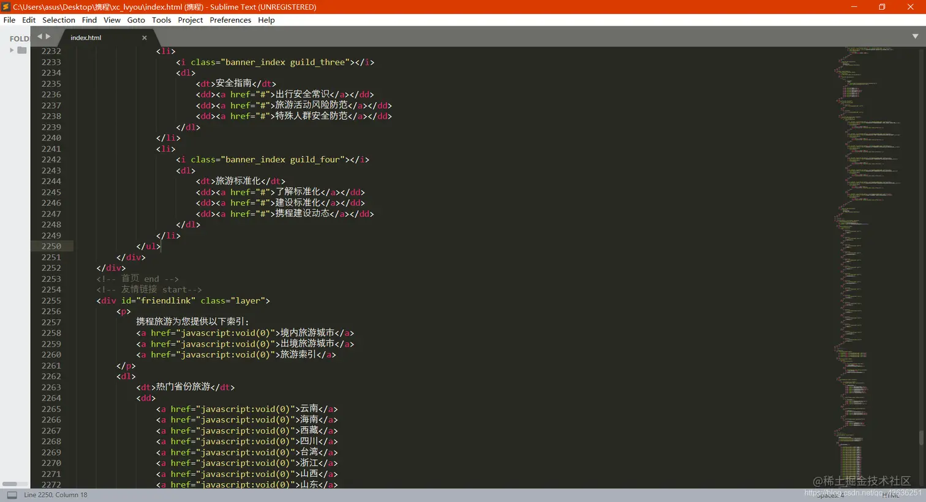Open the Selection menu
The image size is (926, 502).
click(59, 20)
